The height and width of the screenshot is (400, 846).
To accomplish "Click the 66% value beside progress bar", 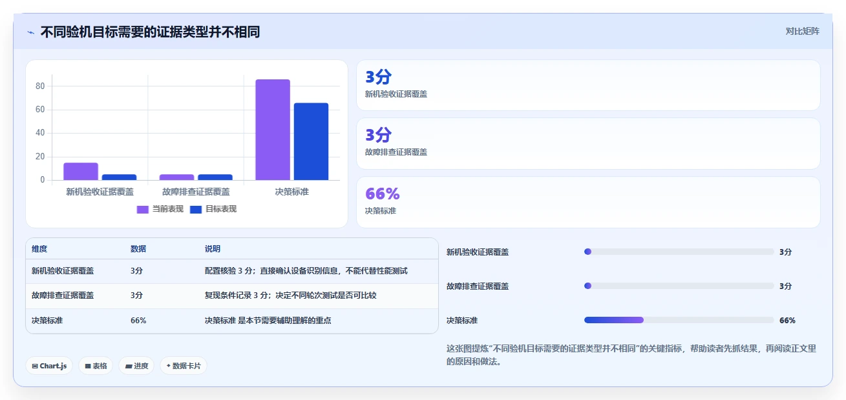I will coord(787,320).
